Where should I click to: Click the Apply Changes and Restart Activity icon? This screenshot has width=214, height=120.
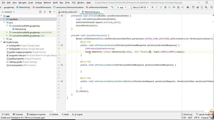[x=157, y=7]
